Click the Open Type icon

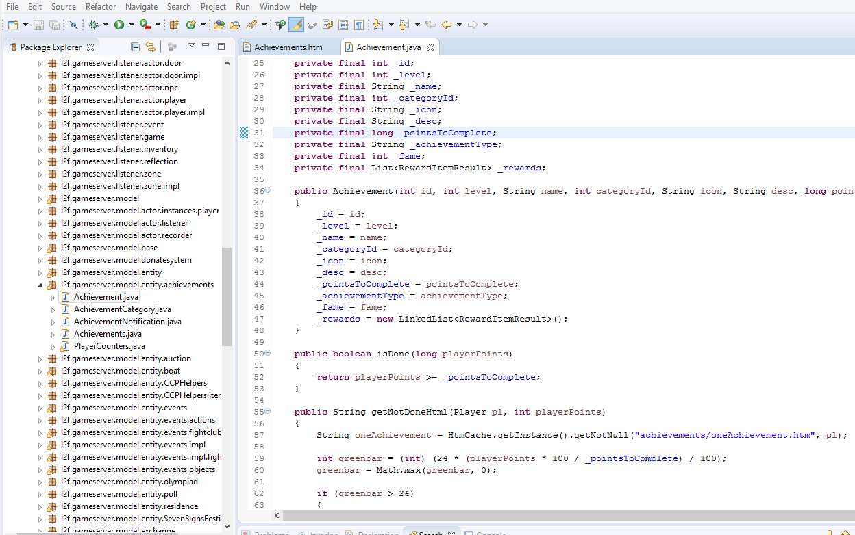[219, 25]
